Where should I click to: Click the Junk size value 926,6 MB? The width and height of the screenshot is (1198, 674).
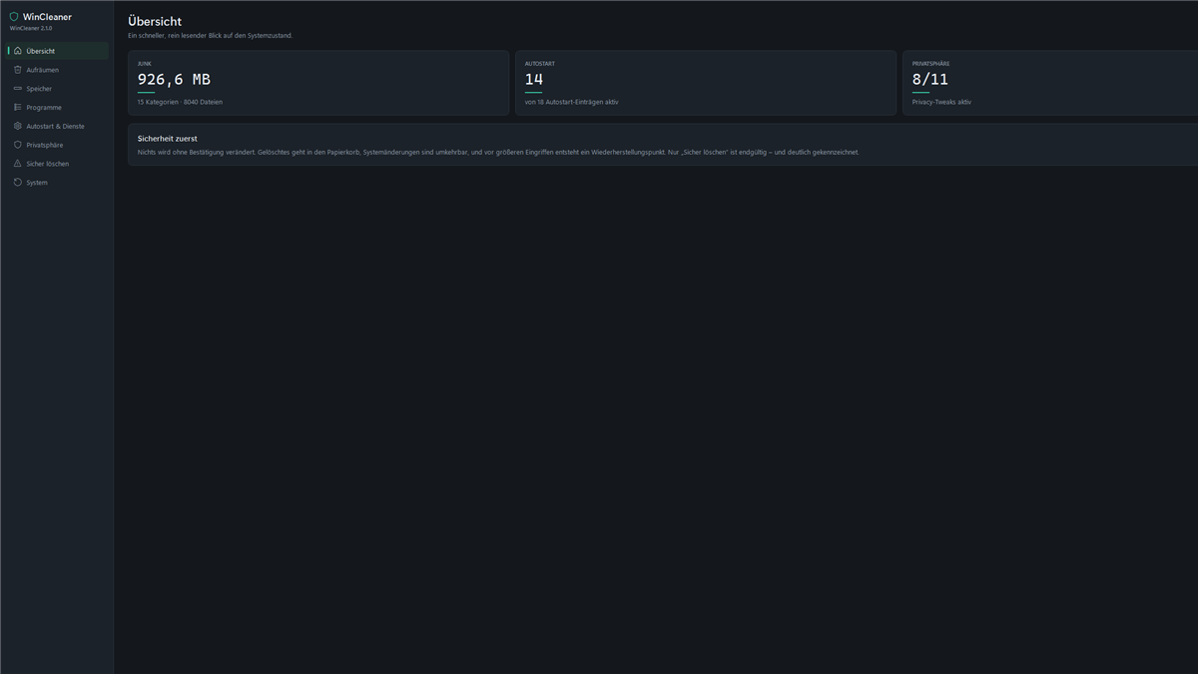(174, 79)
